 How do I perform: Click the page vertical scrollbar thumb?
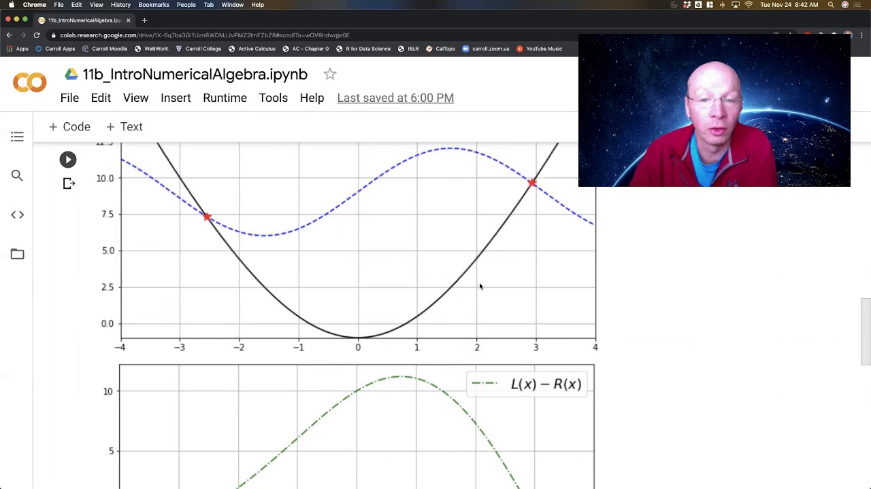pyautogui.click(x=866, y=331)
